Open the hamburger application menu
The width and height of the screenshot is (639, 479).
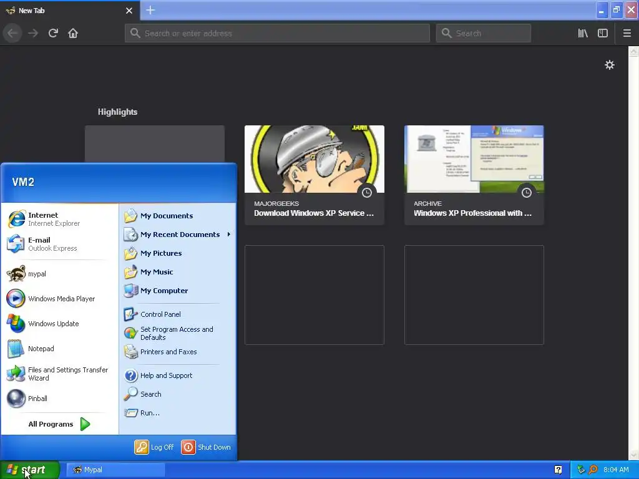point(627,33)
